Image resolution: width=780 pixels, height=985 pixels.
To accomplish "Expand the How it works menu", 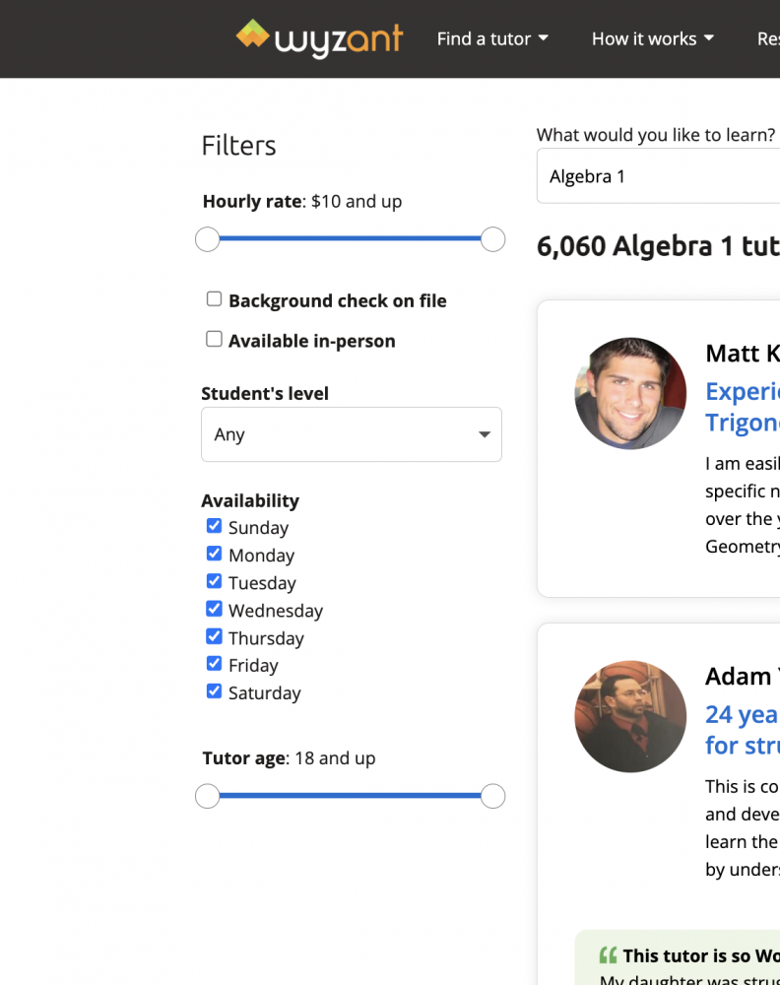I will click(652, 39).
